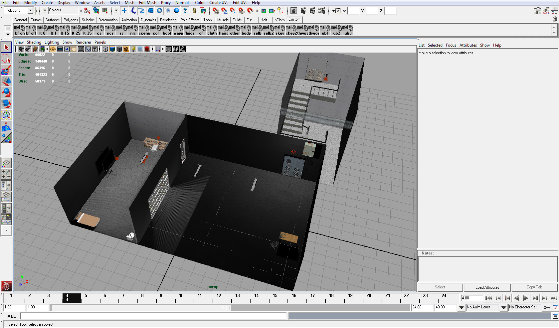Image resolution: width=559 pixels, height=328 pixels.
Task: Run the 'scene' MEL shelf button
Action: click(x=144, y=30)
